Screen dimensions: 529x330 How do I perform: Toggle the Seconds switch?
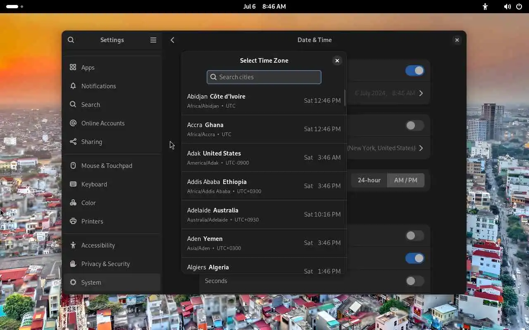tap(415, 281)
